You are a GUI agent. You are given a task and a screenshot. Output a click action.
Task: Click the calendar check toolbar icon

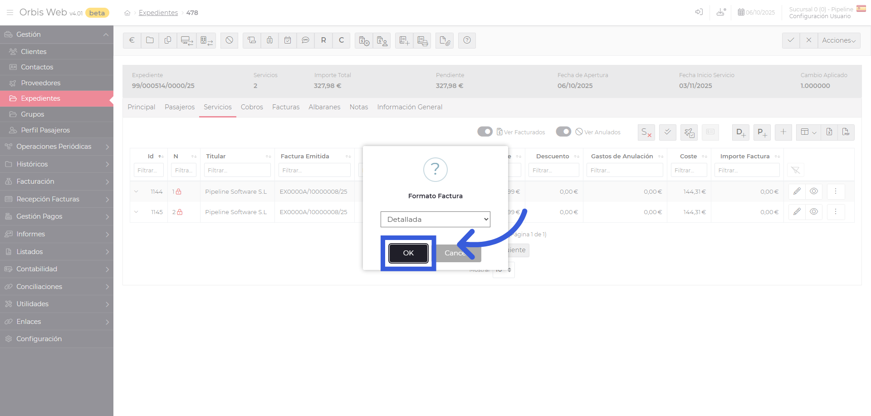click(x=288, y=40)
